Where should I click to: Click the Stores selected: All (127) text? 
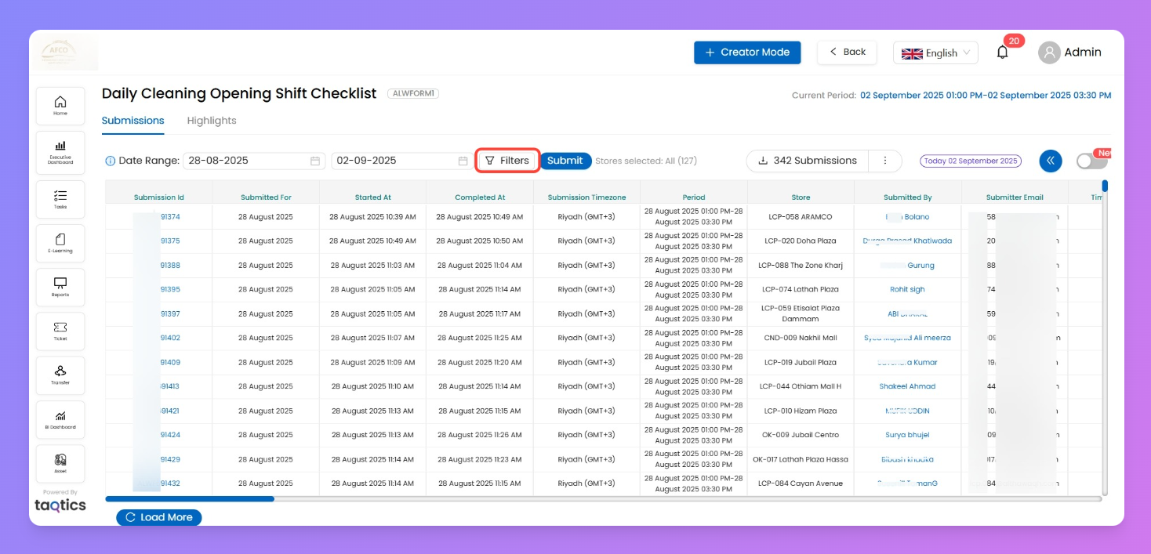(x=646, y=161)
